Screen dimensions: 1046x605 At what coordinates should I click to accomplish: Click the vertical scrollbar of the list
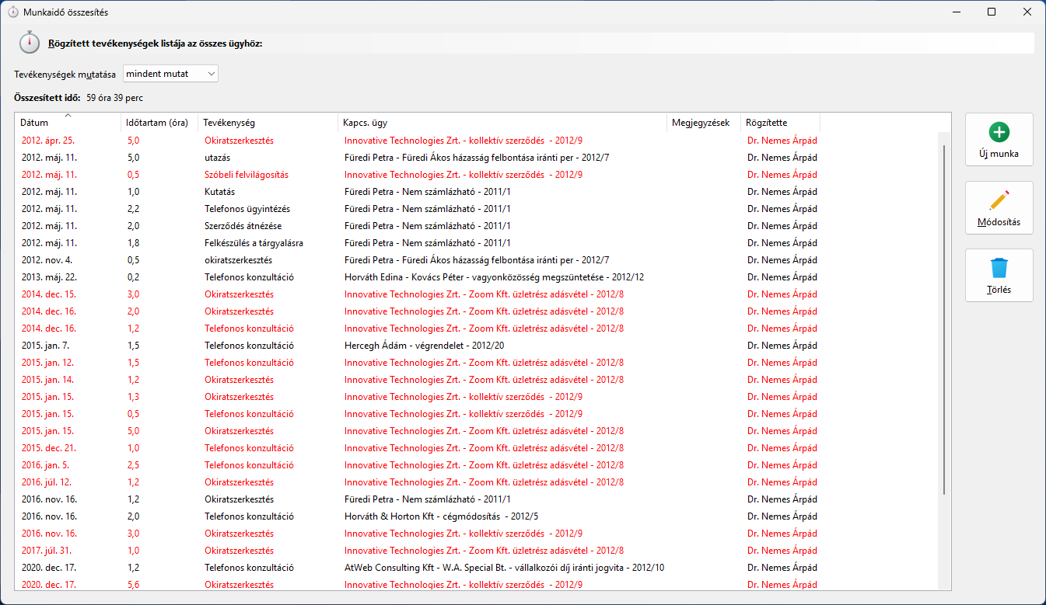point(945,318)
